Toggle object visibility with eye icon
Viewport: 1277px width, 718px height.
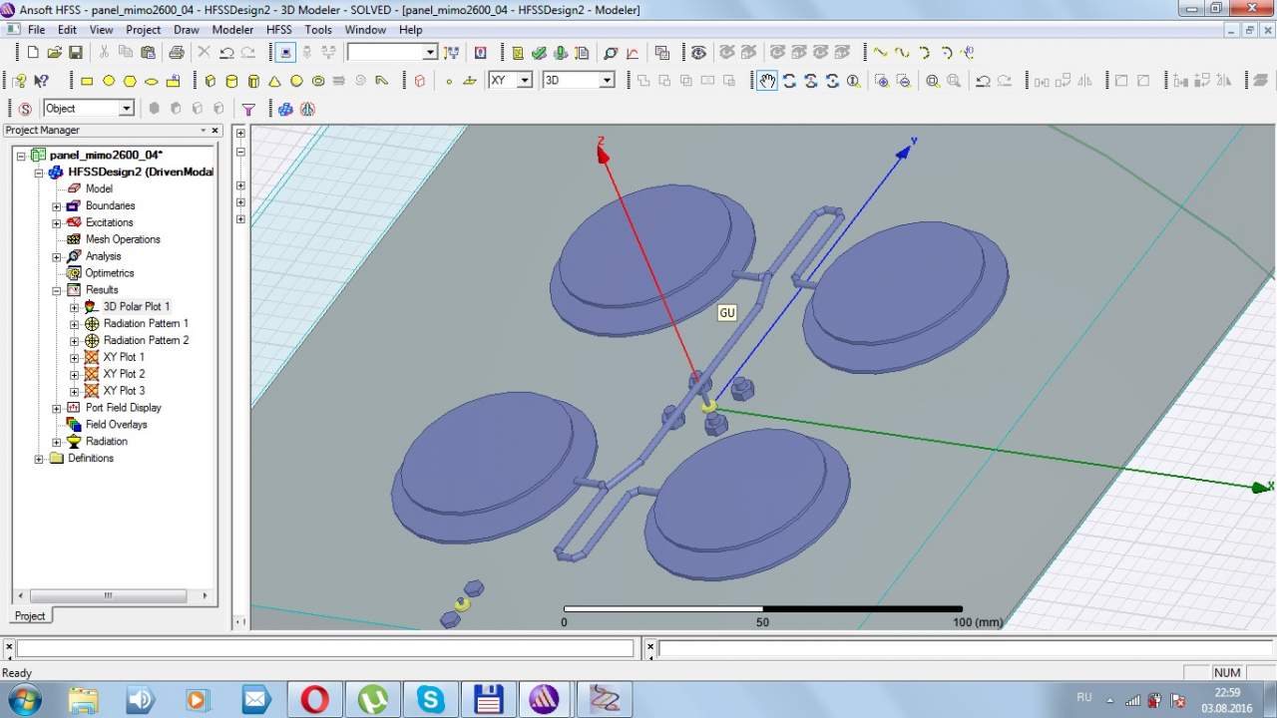(698, 53)
